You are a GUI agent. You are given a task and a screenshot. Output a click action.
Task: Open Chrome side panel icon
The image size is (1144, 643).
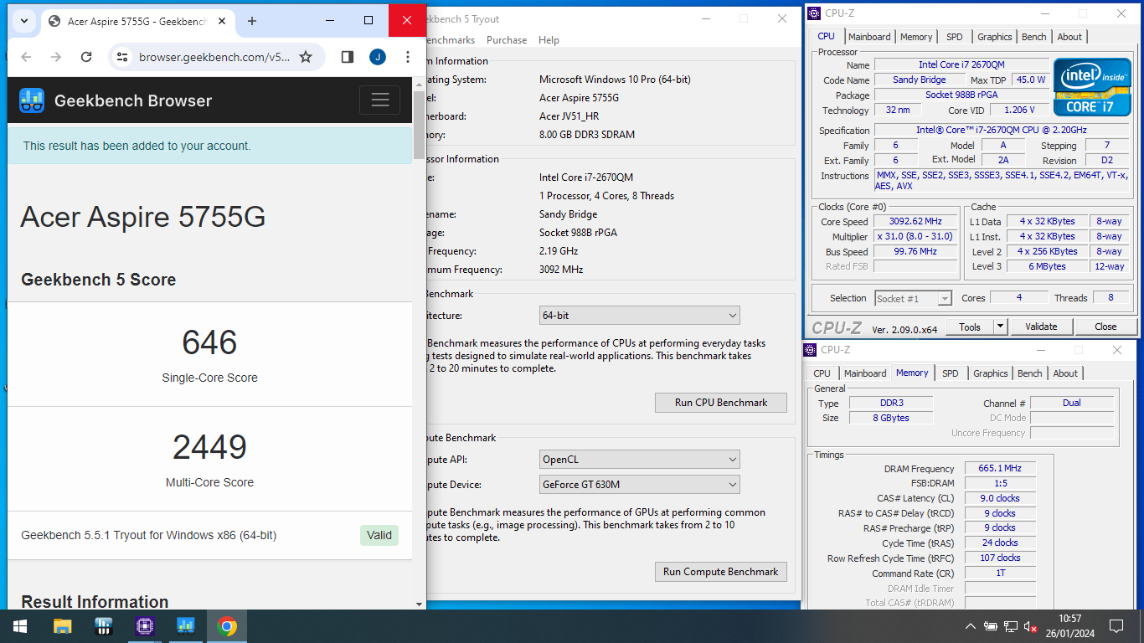tap(347, 57)
